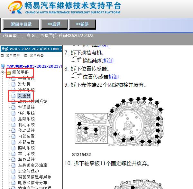Select 外部装置 in the tree
The height and width of the screenshot is (189, 193).
[26, 142]
